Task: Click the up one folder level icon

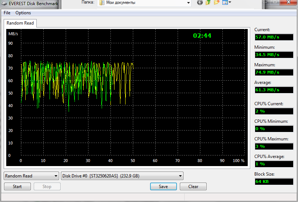Action: (x=208, y=3)
